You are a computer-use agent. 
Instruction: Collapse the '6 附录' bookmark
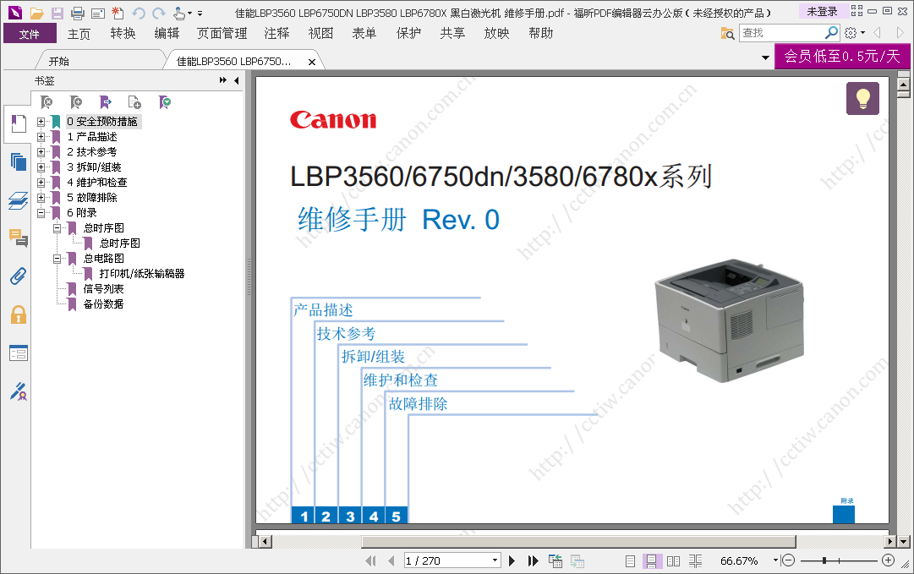41,213
